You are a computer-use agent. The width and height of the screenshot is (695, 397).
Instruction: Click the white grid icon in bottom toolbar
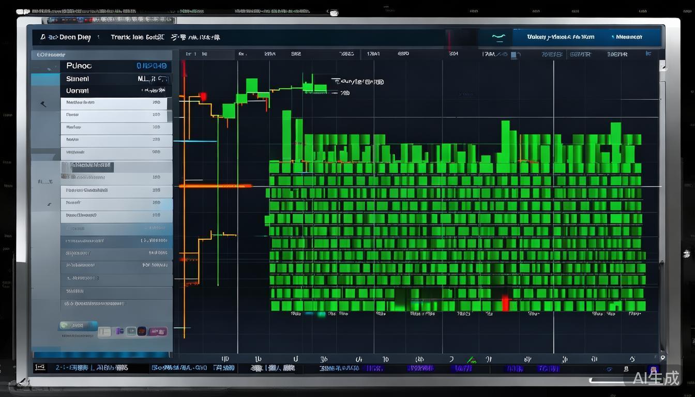[105, 331]
